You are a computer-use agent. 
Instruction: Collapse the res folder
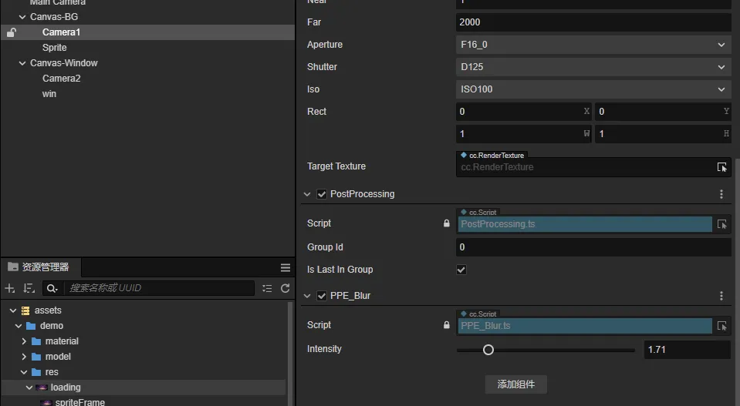click(x=24, y=373)
